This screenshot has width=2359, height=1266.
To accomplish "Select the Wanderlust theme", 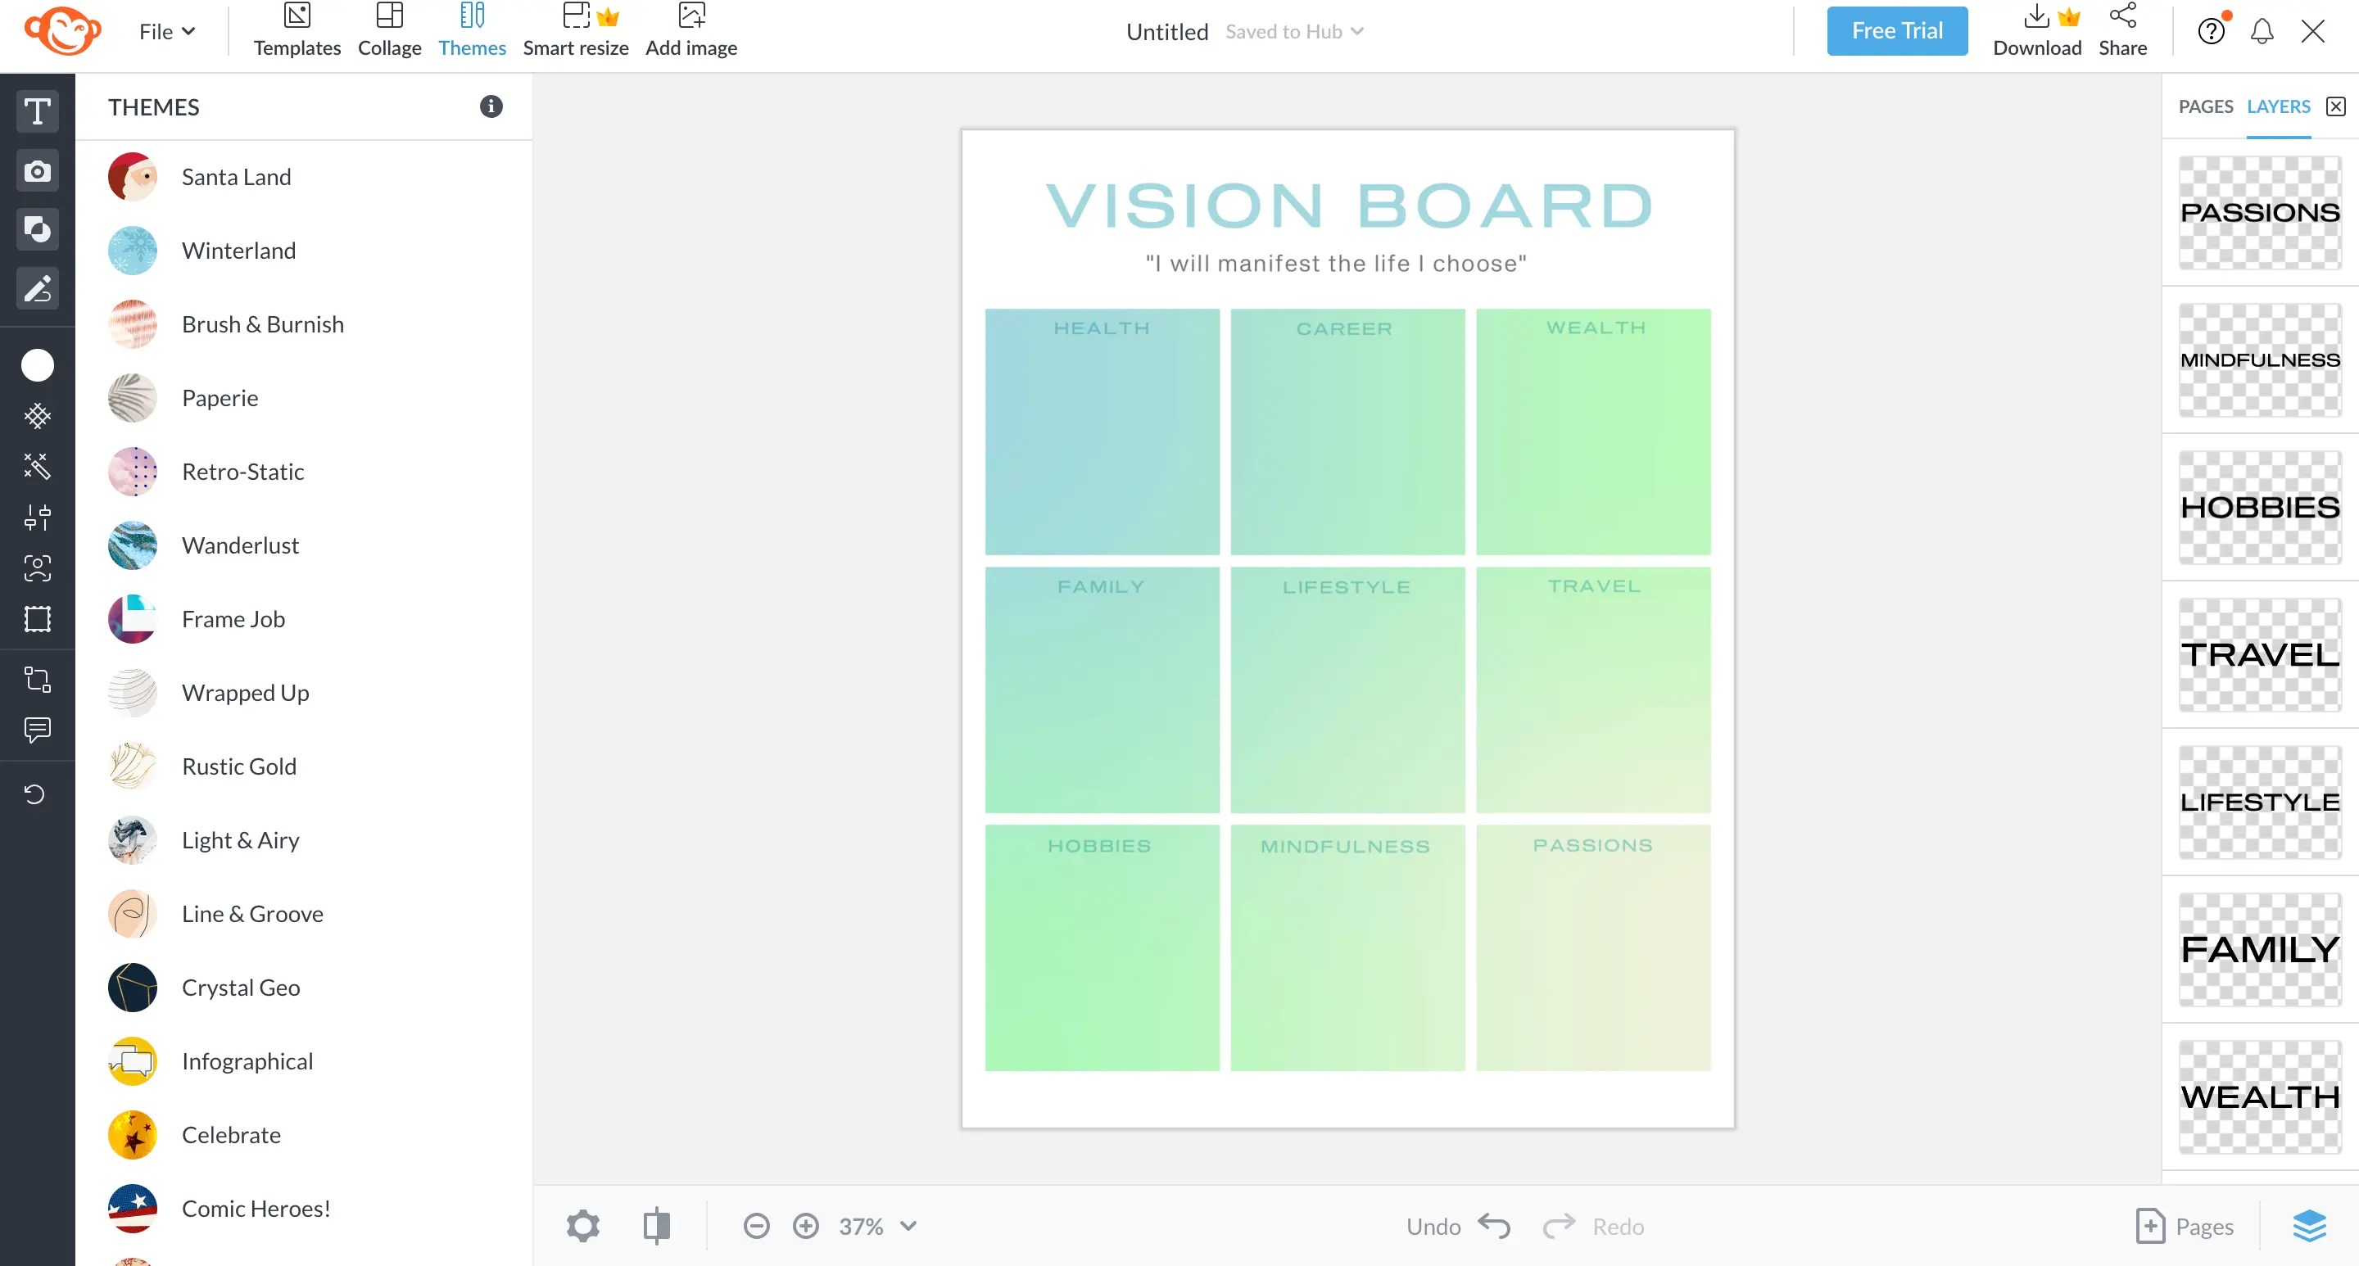I will click(x=240, y=545).
